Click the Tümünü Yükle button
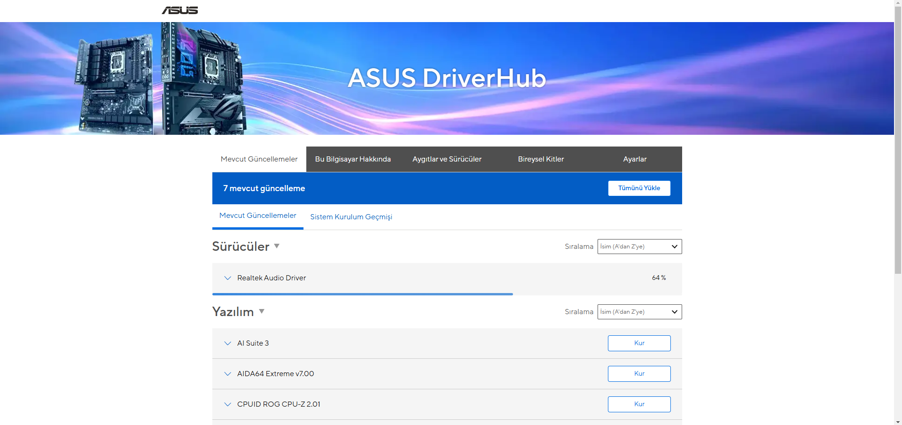The height and width of the screenshot is (425, 902). 639,188
